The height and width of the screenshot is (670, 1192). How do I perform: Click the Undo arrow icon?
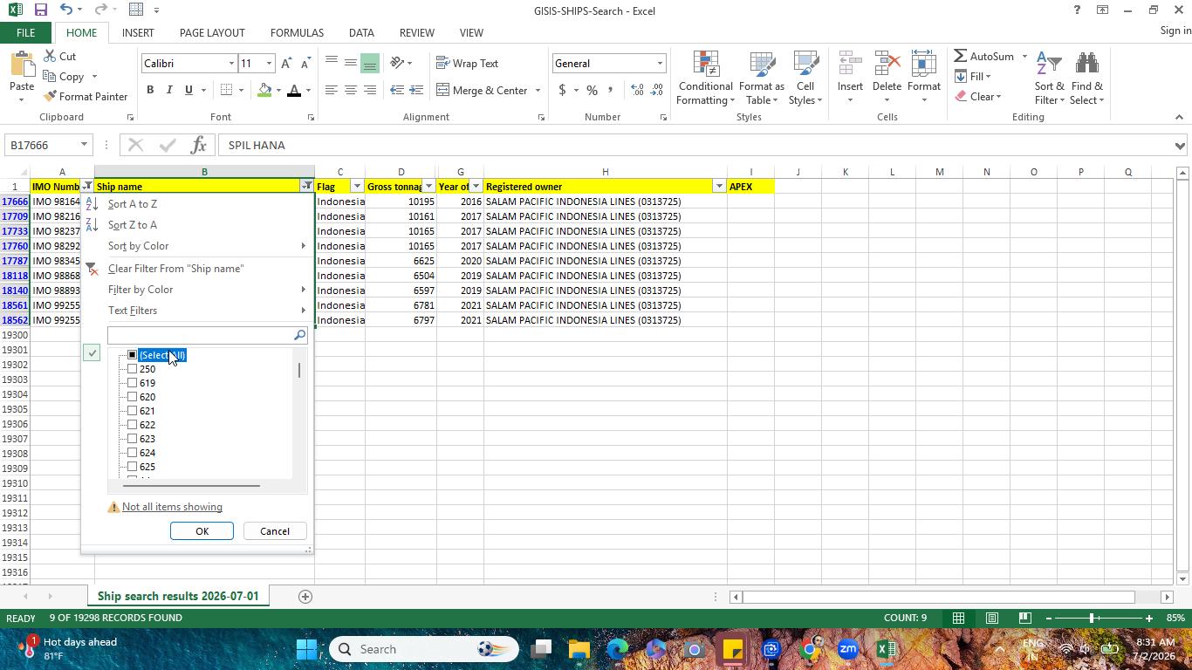click(x=66, y=10)
